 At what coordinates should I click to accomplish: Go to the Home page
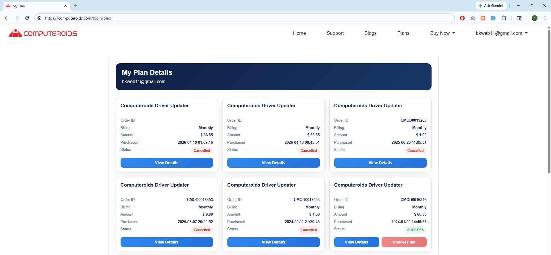coord(299,33)
